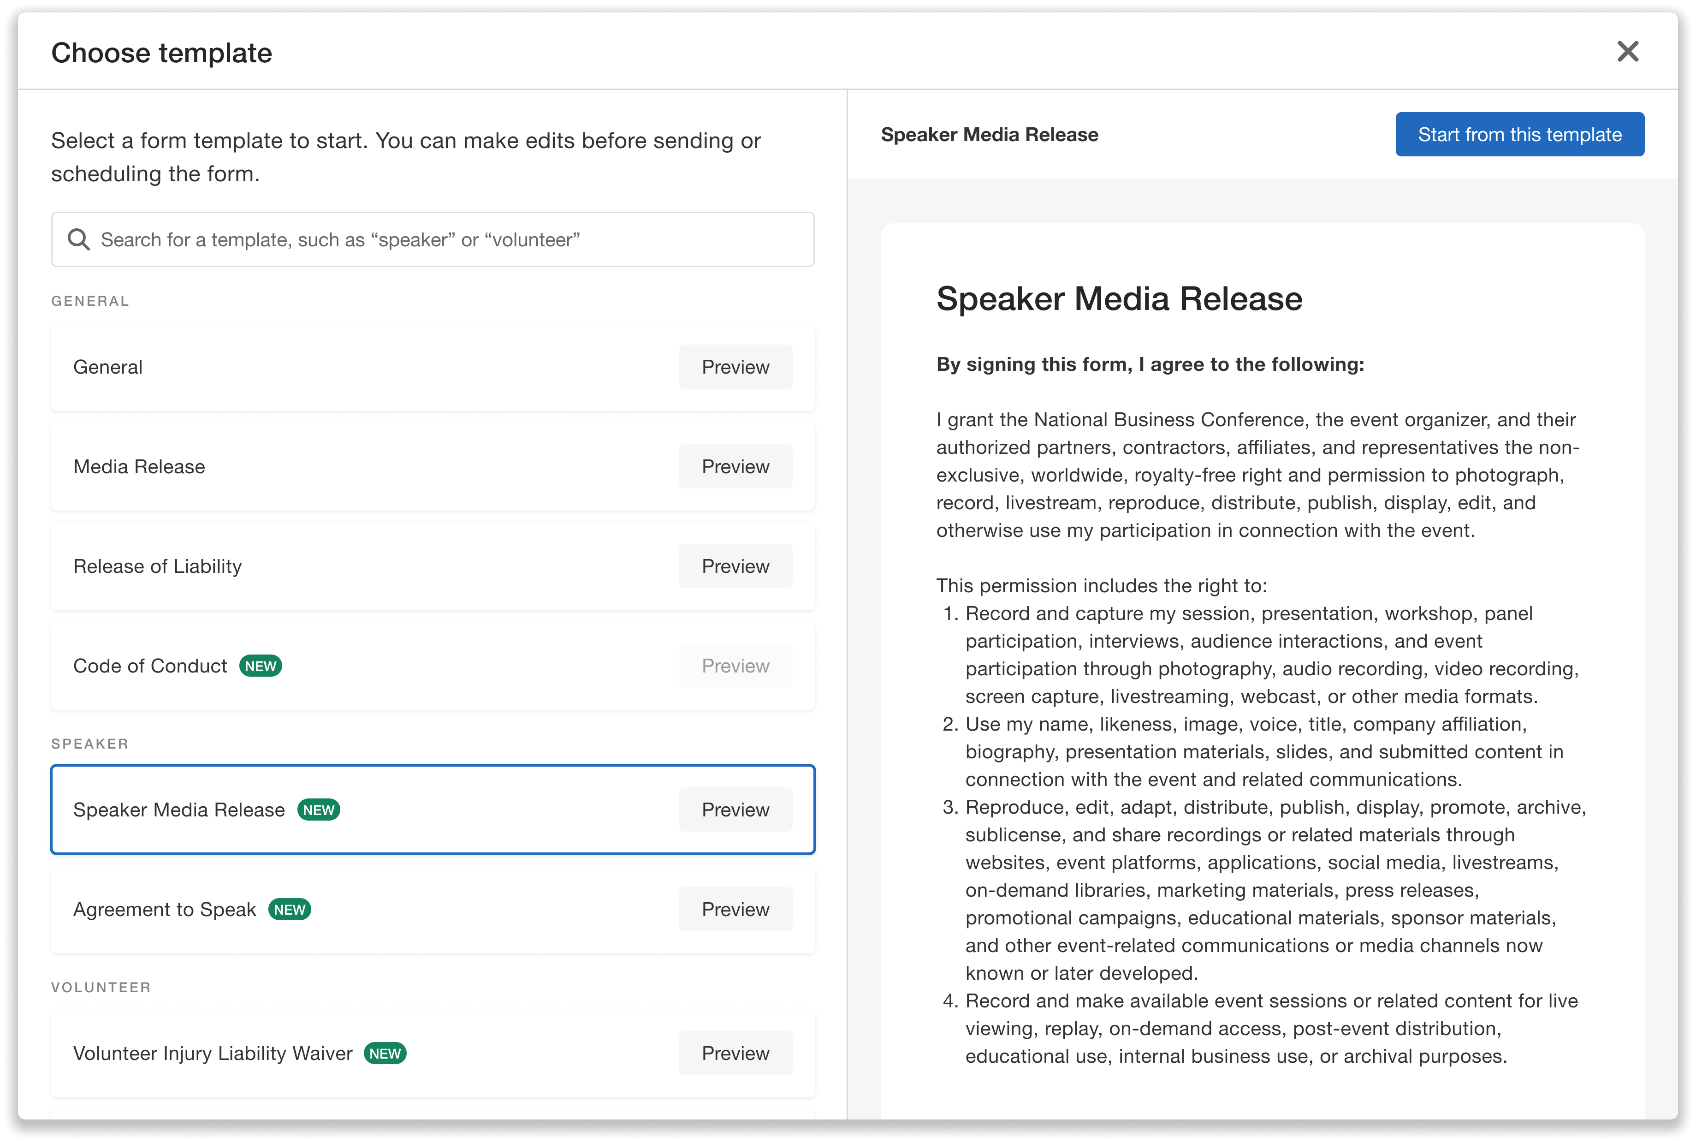Click the GENERAL section heading
Image resolution: width=1696 pixels, height=1143 pixels.
click(90, 301)
